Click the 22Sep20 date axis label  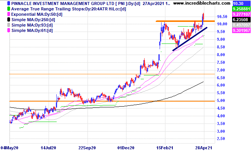[87, 148]
